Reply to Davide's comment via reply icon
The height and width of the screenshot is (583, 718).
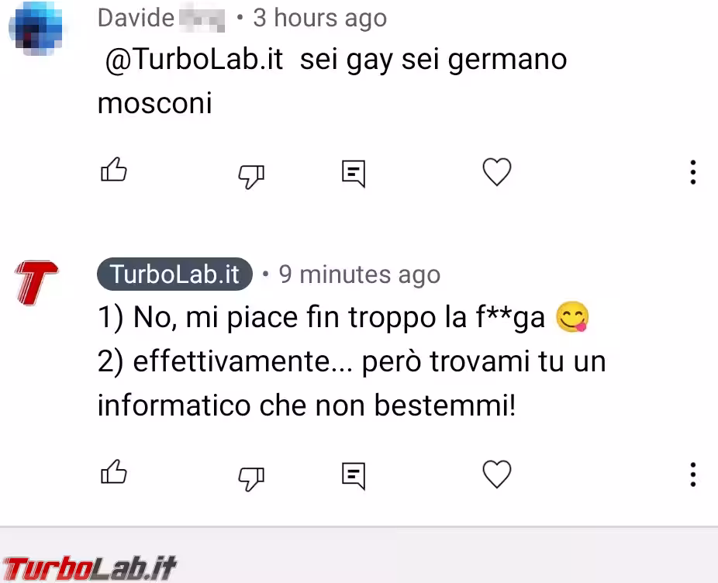click(x=354, y=174)
